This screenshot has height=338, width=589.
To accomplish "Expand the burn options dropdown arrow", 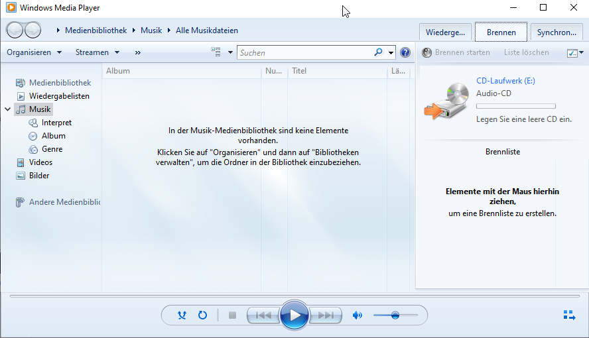I will [582, 52].
